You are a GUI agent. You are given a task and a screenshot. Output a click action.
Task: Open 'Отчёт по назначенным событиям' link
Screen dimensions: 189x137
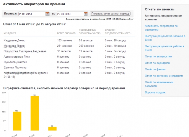(x=159, y=84)
